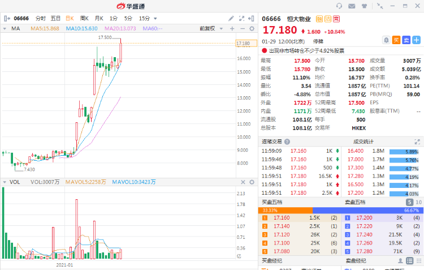Image resolution: width=424 pixels, height=270 pixels.
Task: Open customer support headset icon
Action: pyautogui.click(x=339, y=6)
